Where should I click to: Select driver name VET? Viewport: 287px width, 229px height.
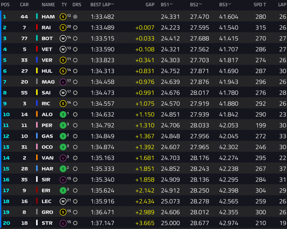47,49
